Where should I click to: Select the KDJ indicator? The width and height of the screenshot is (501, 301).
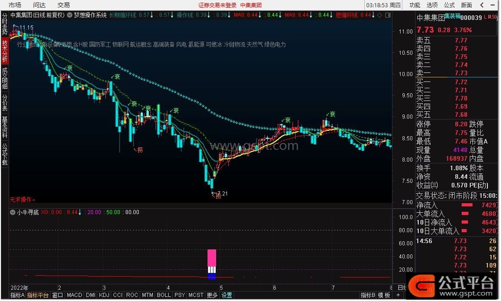[x=104, y=295]
